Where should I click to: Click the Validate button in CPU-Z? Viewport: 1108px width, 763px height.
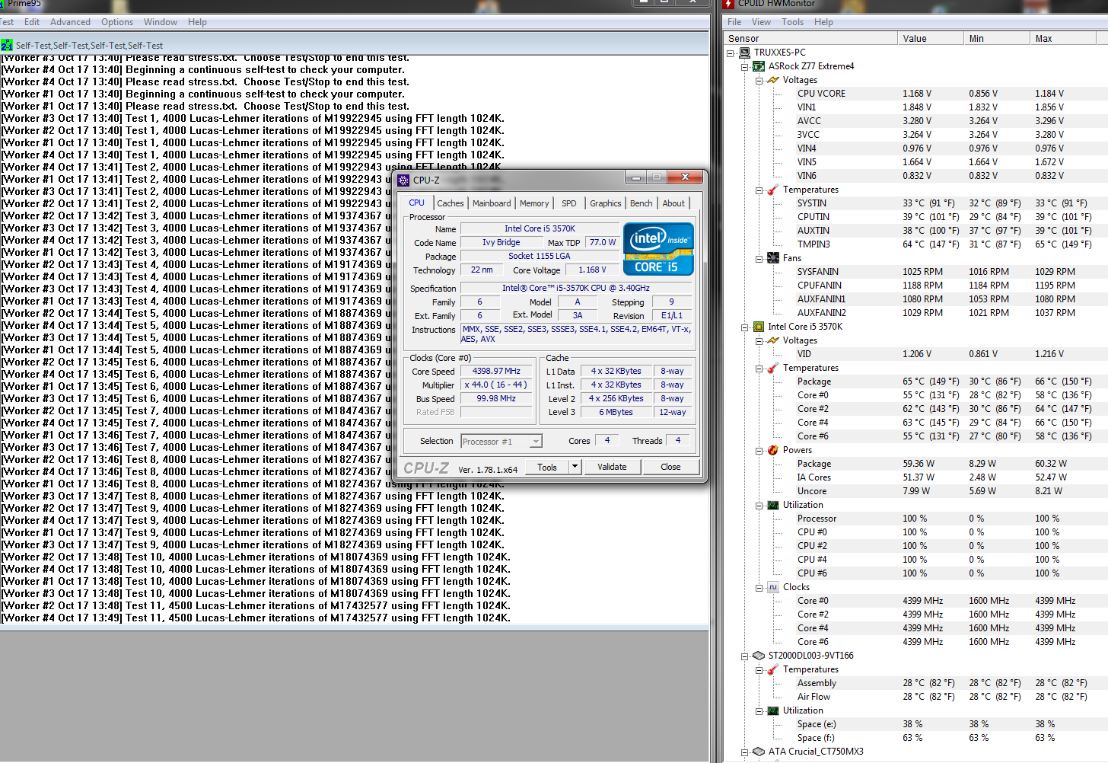click(612, 467)
